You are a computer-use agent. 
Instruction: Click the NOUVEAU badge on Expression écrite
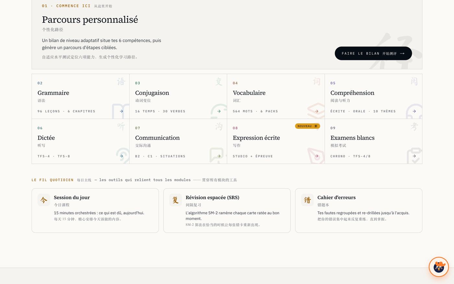[x=307, y=126]
